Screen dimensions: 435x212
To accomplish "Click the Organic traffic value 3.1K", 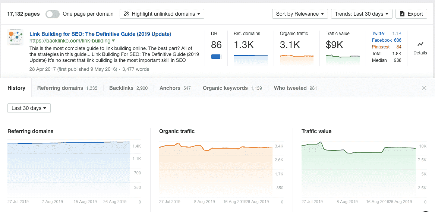I will click(x=290, y=45).
